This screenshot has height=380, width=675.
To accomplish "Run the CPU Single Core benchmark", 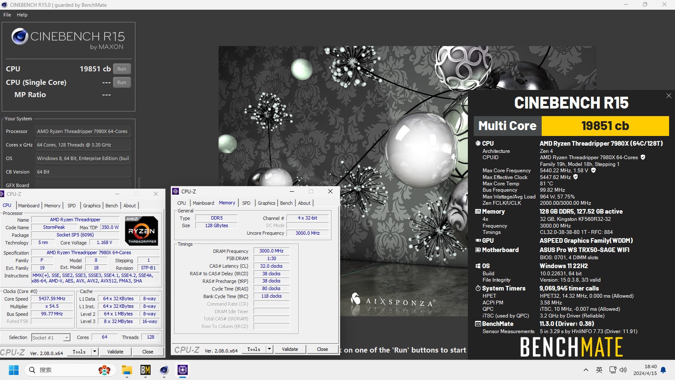I will (122, 82).
